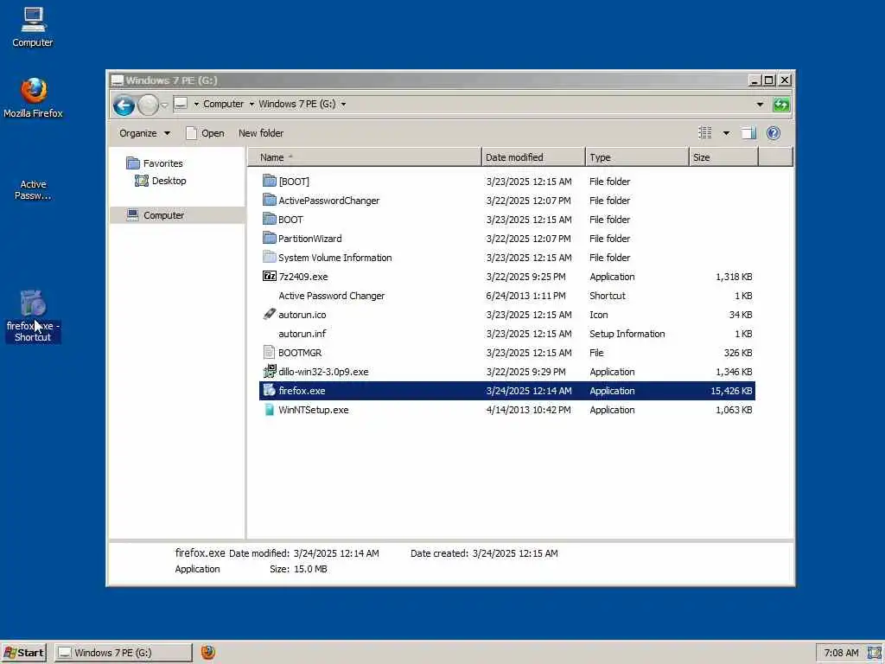Click the Setup Information type of autorun.inf
885x664 pixels.
(627, 334)
